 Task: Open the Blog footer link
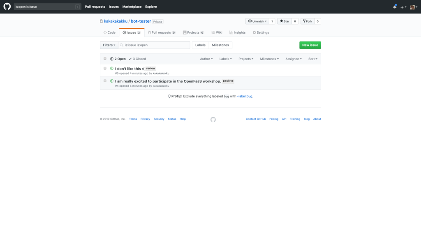(307, 119)
